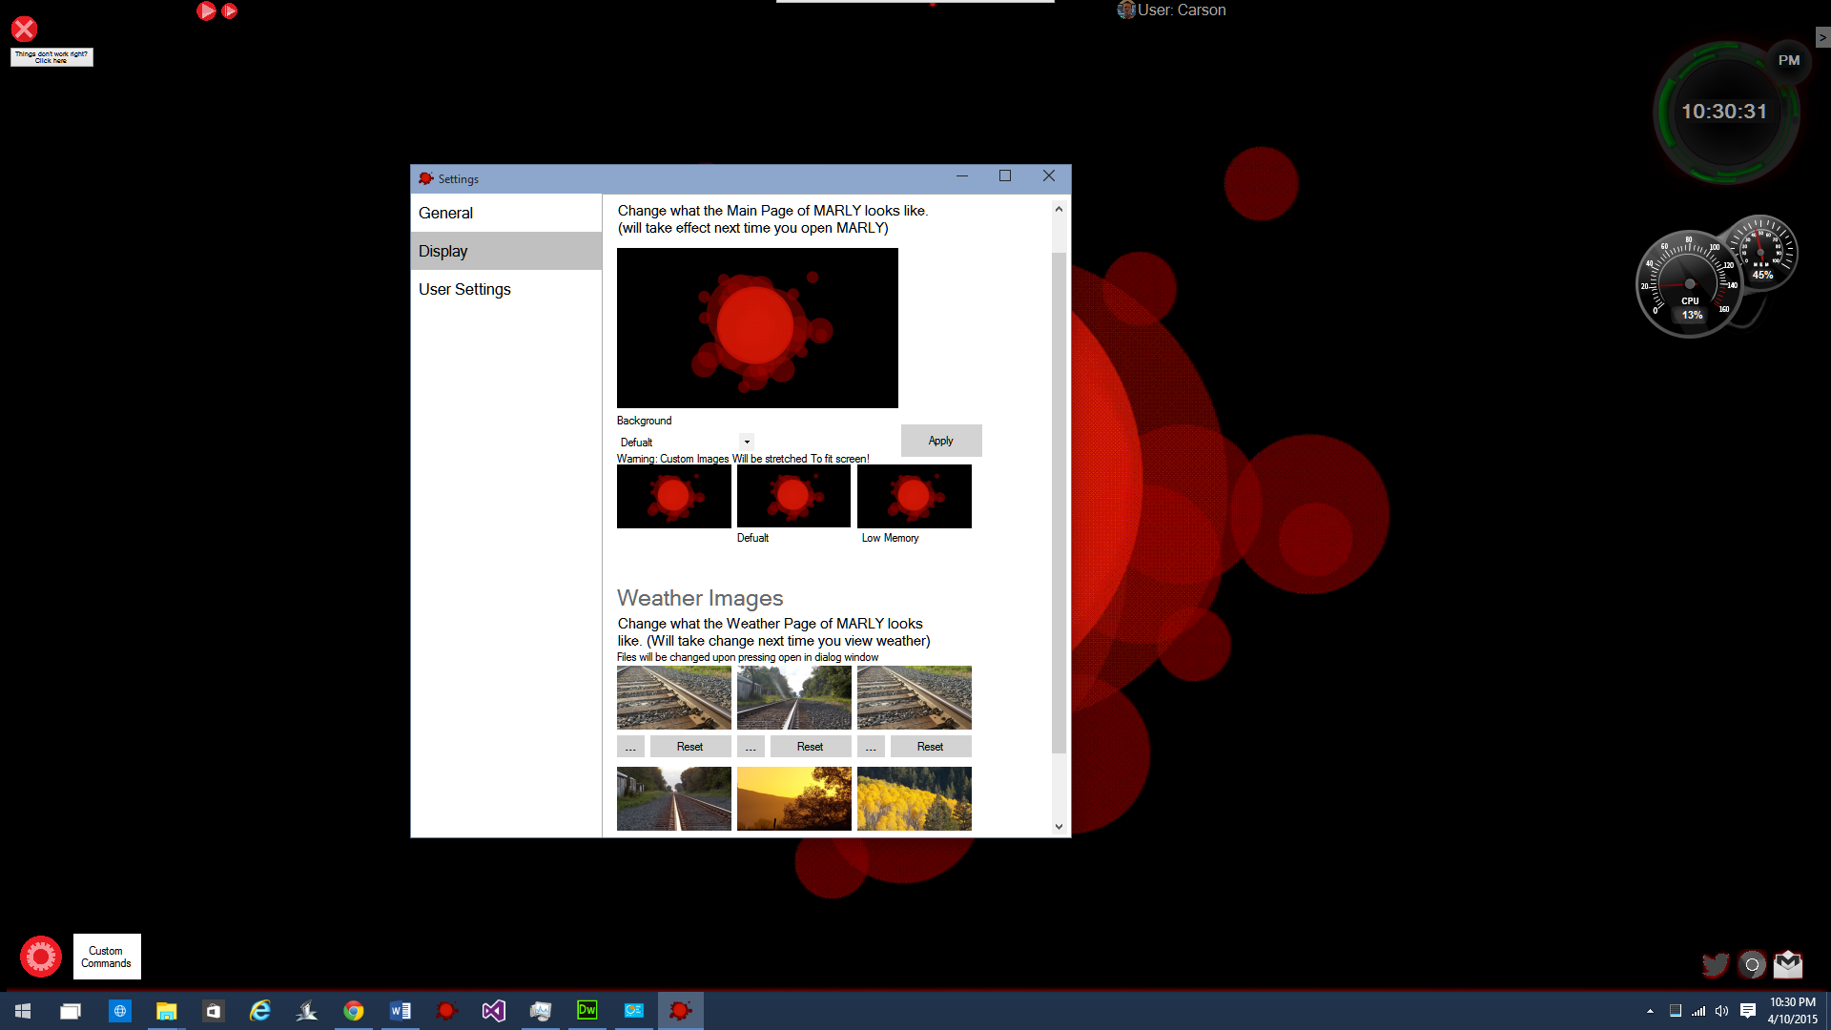Open the Background dropdown showing Defualt
Screen dimensions: 1831x1030
[747, 442]
